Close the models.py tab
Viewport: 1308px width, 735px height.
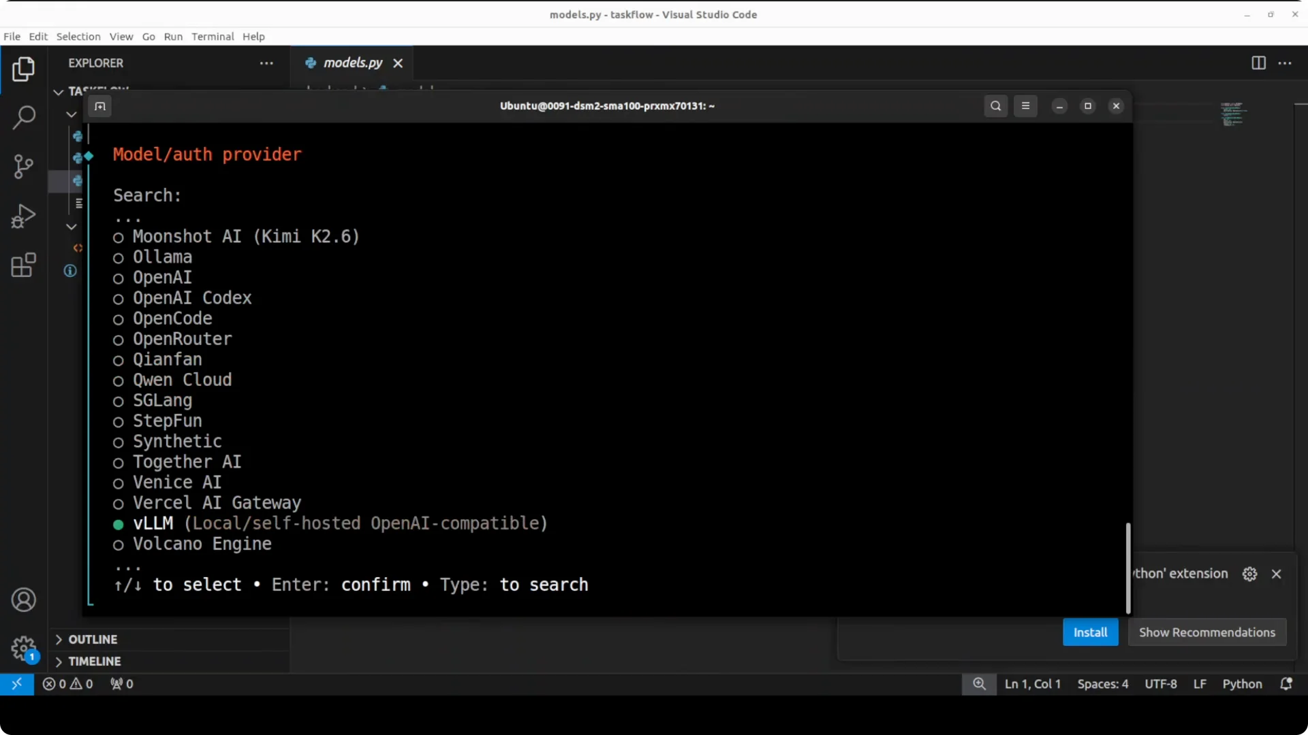click(x=398, y=63)
